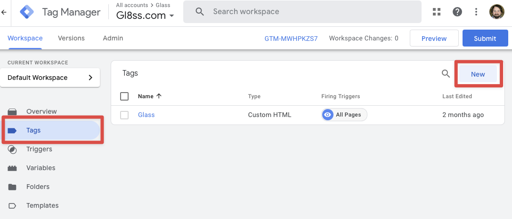The image size is (512, 219).
Task: Switch to the Admin tab
Action: [x=113, y=38]
